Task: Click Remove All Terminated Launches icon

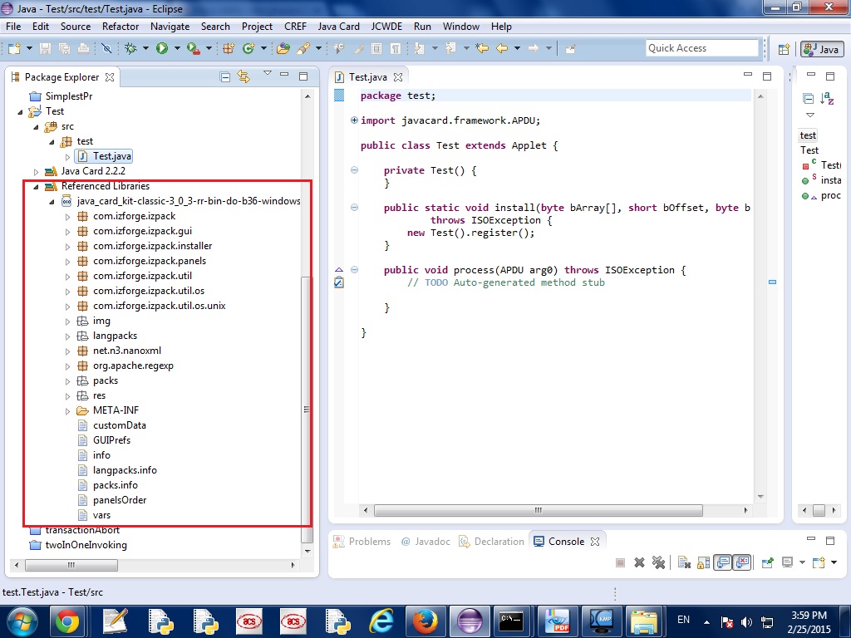Action: [x=658, y=562]
